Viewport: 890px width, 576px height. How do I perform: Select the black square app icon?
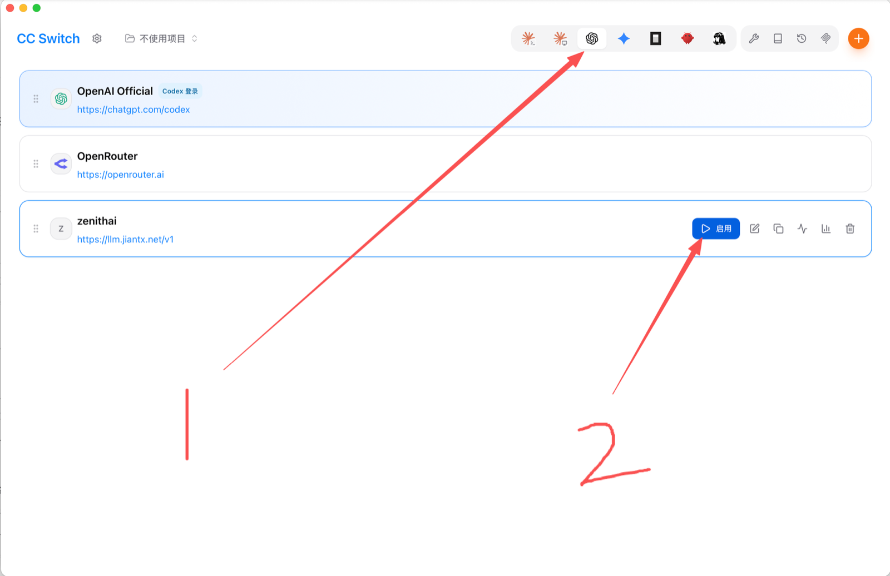[x=656, y=38]
